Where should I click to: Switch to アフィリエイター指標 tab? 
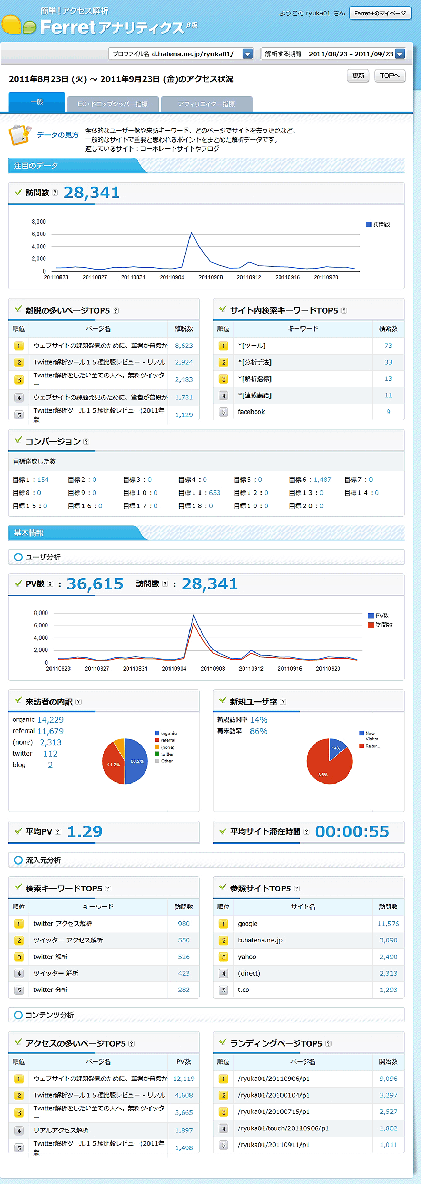(x=206, y=104)
